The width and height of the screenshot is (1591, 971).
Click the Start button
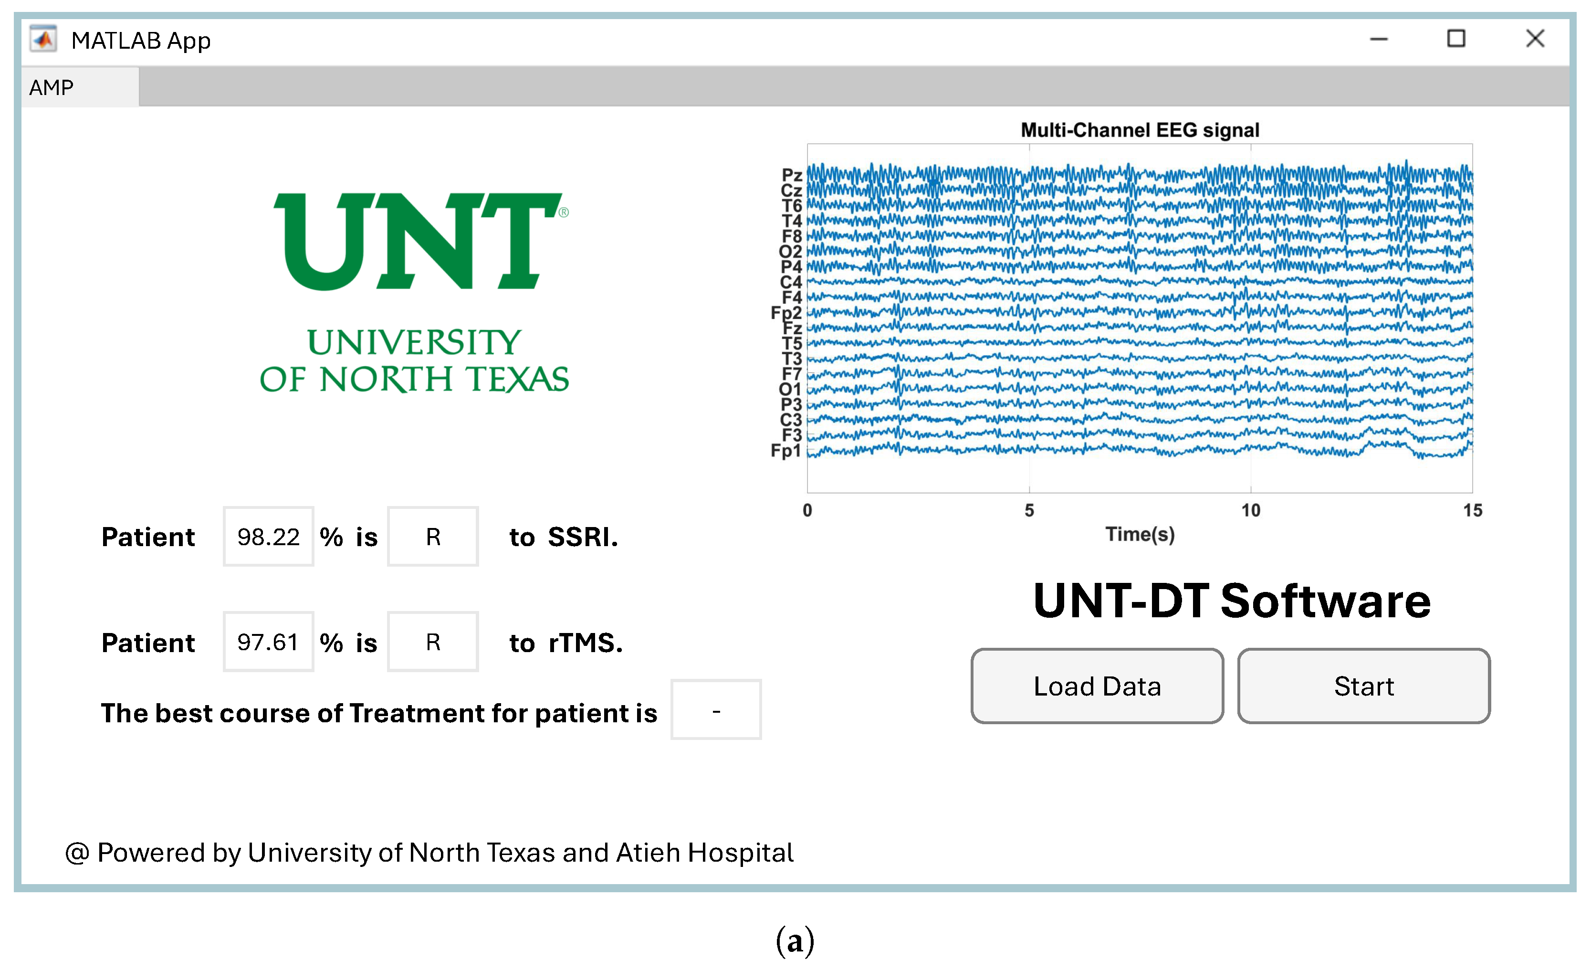click(1364, 686)
